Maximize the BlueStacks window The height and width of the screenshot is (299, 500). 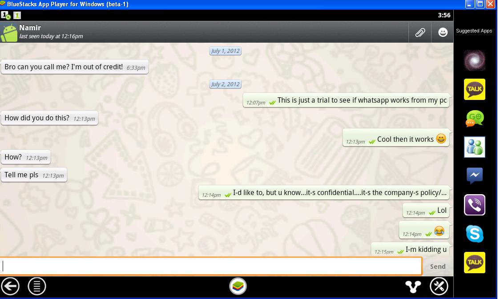[x=480, y=4]
